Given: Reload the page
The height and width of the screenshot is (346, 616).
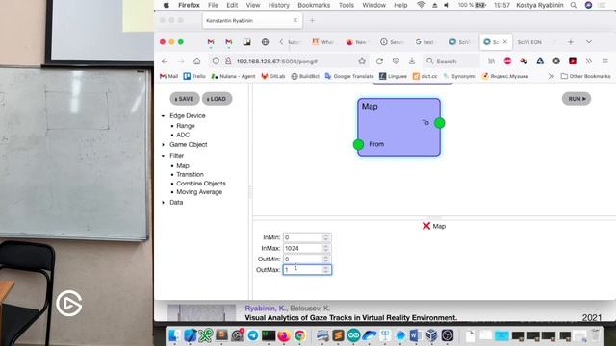Looking at the screenshot, I should (379, 62).
